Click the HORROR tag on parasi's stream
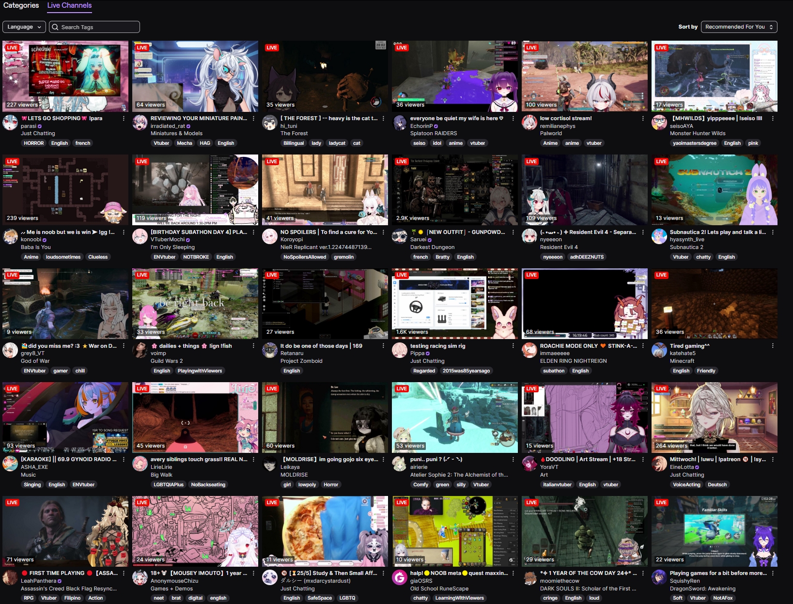793x604 pixels. click(34, 143)
